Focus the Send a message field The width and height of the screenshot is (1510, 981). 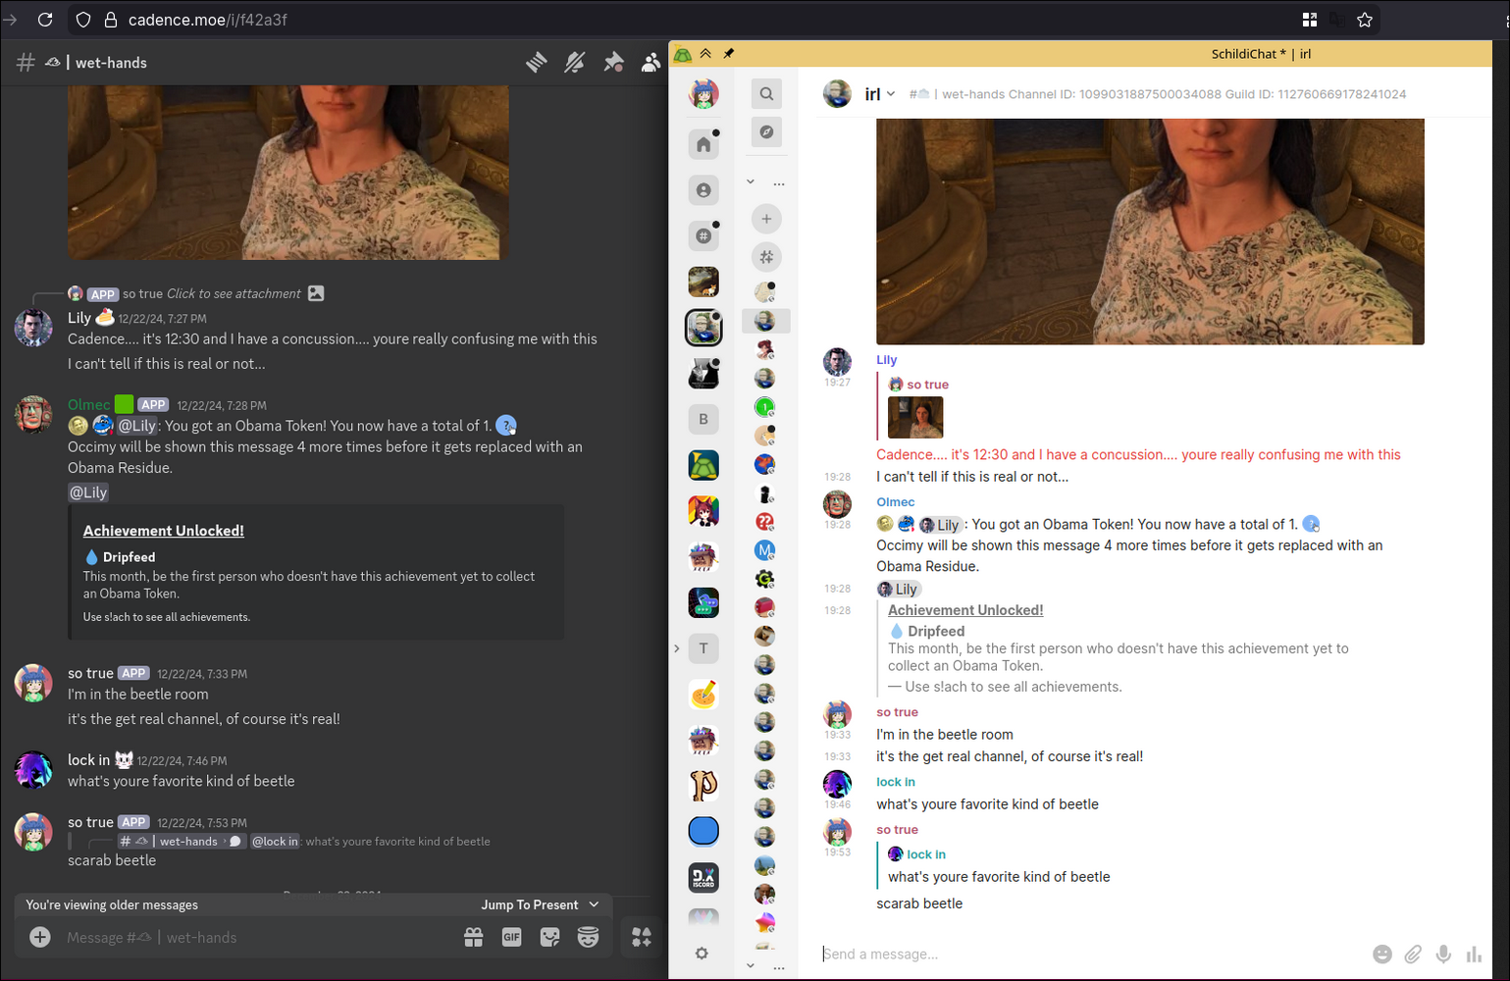(1079, 954)
